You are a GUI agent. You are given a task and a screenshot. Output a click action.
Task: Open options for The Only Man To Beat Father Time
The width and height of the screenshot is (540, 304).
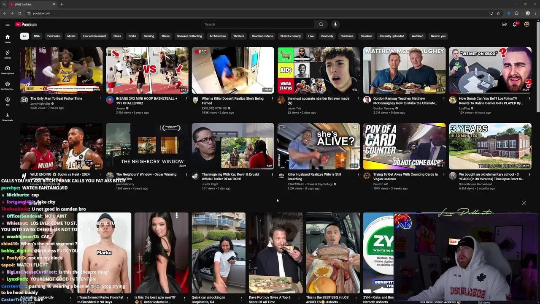tap(100, 99)
